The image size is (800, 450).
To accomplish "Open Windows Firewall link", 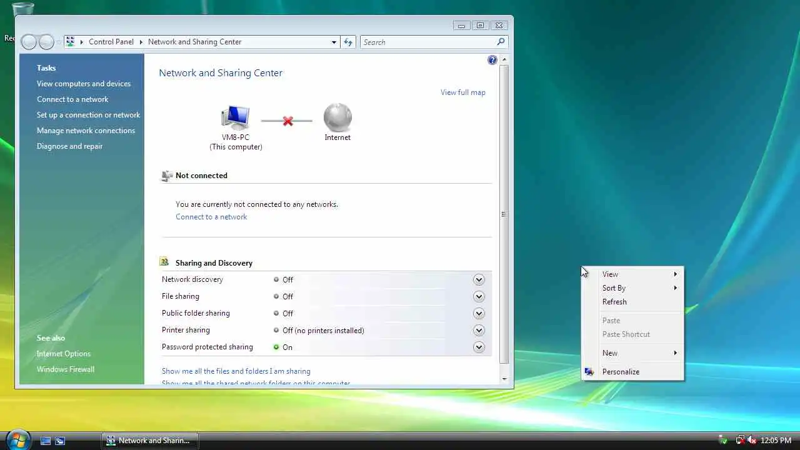I will (x=66, y=369).
